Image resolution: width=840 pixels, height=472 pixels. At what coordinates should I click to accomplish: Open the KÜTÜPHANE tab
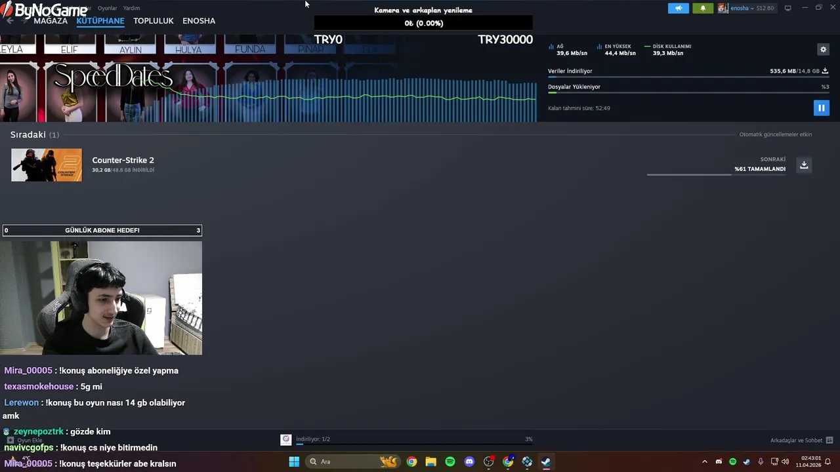(100, 21)
